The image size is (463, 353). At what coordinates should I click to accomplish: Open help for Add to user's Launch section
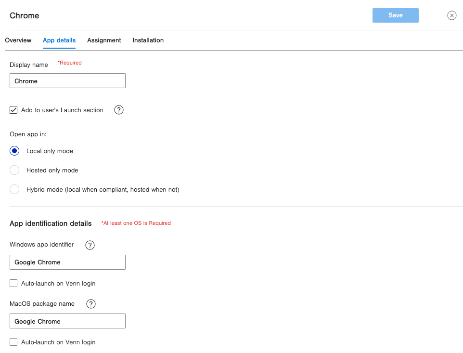[x=119, y=110]
